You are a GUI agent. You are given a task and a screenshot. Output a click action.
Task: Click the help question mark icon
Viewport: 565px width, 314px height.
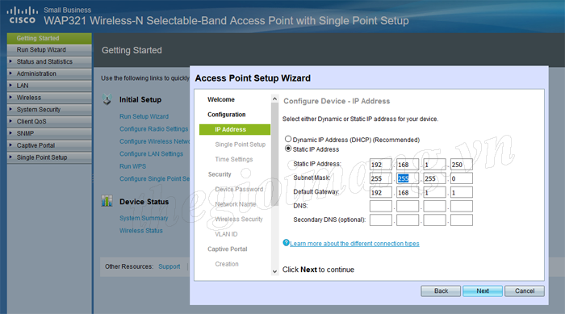[286, 243]
